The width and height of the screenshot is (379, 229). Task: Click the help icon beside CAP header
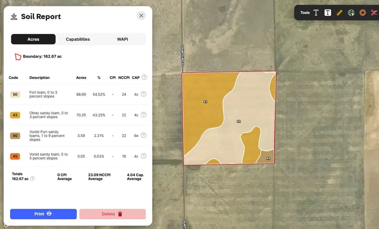point(144,77)
